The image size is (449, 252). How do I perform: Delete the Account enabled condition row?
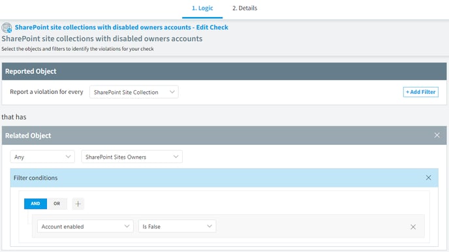(413, 227)
